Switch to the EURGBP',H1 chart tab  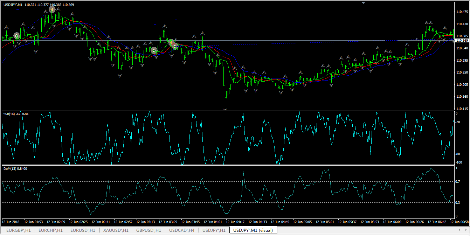tap(18, 230)
